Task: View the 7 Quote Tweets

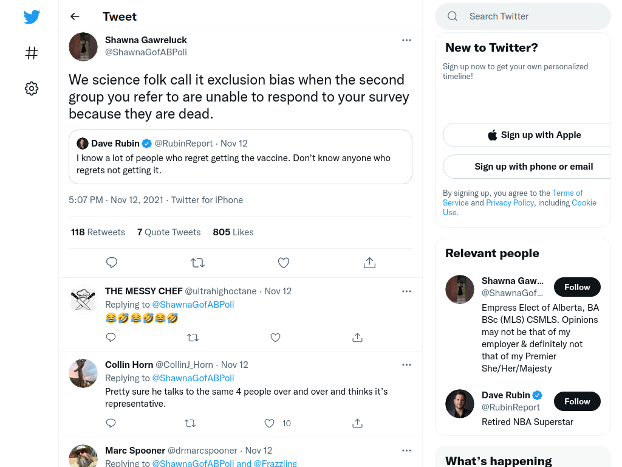Action: 169,232
